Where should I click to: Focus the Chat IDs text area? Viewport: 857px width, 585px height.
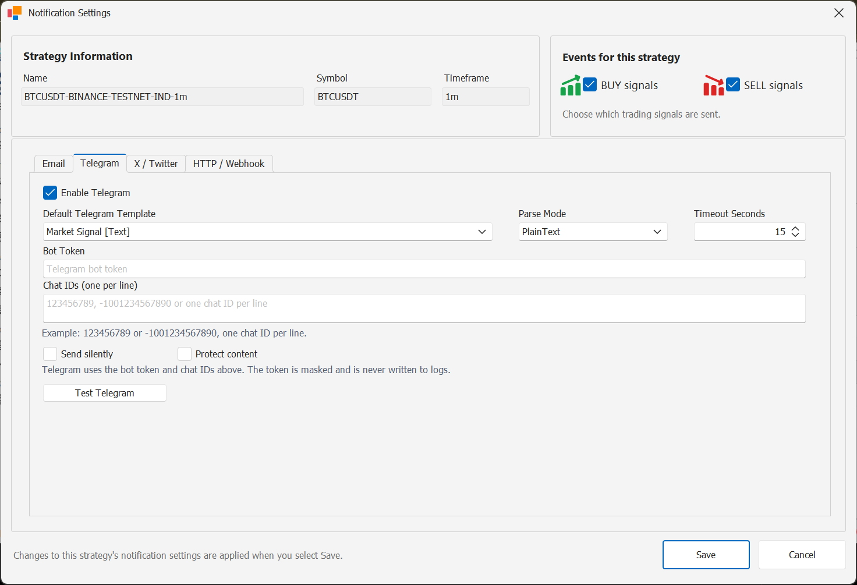tap(424, 309)
